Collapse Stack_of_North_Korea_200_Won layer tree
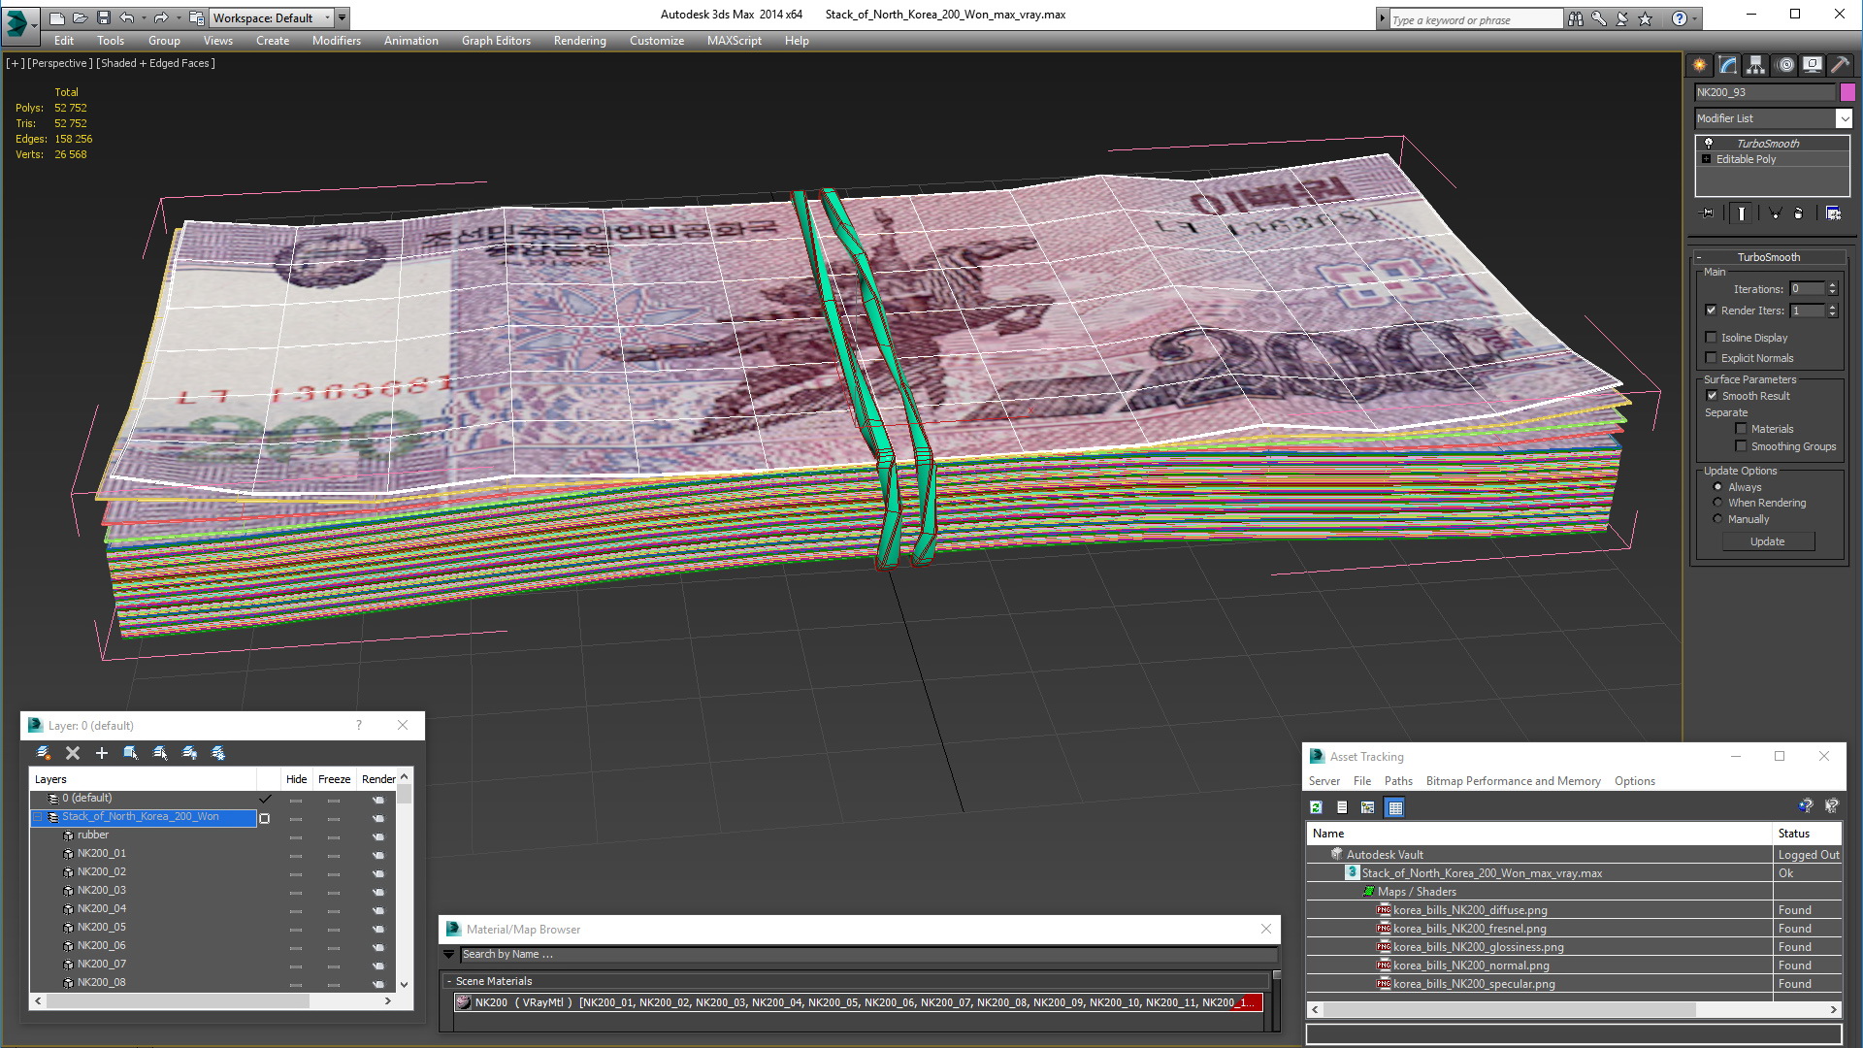 pyautogui.click(x=38, y=817)
